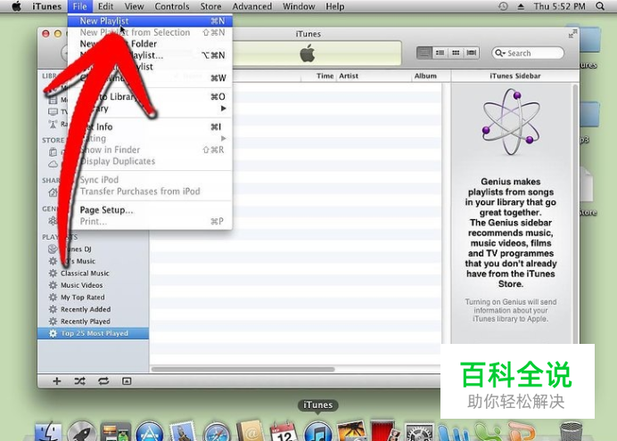Click the Search field in iTunes
Image resolution: width=617 pixels, height=441 pixels.
tap(528, 53)
